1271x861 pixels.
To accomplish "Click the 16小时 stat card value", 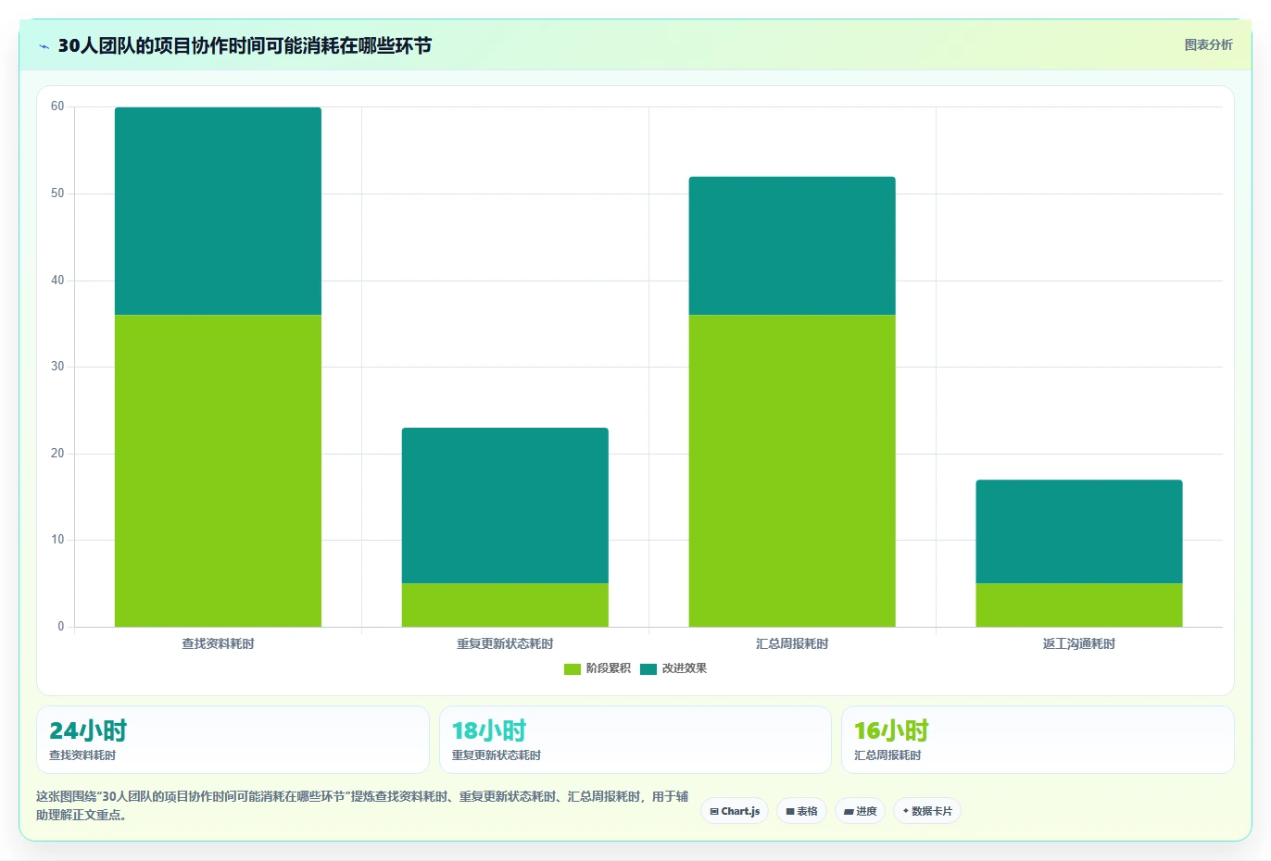I will tap(891, 730).
